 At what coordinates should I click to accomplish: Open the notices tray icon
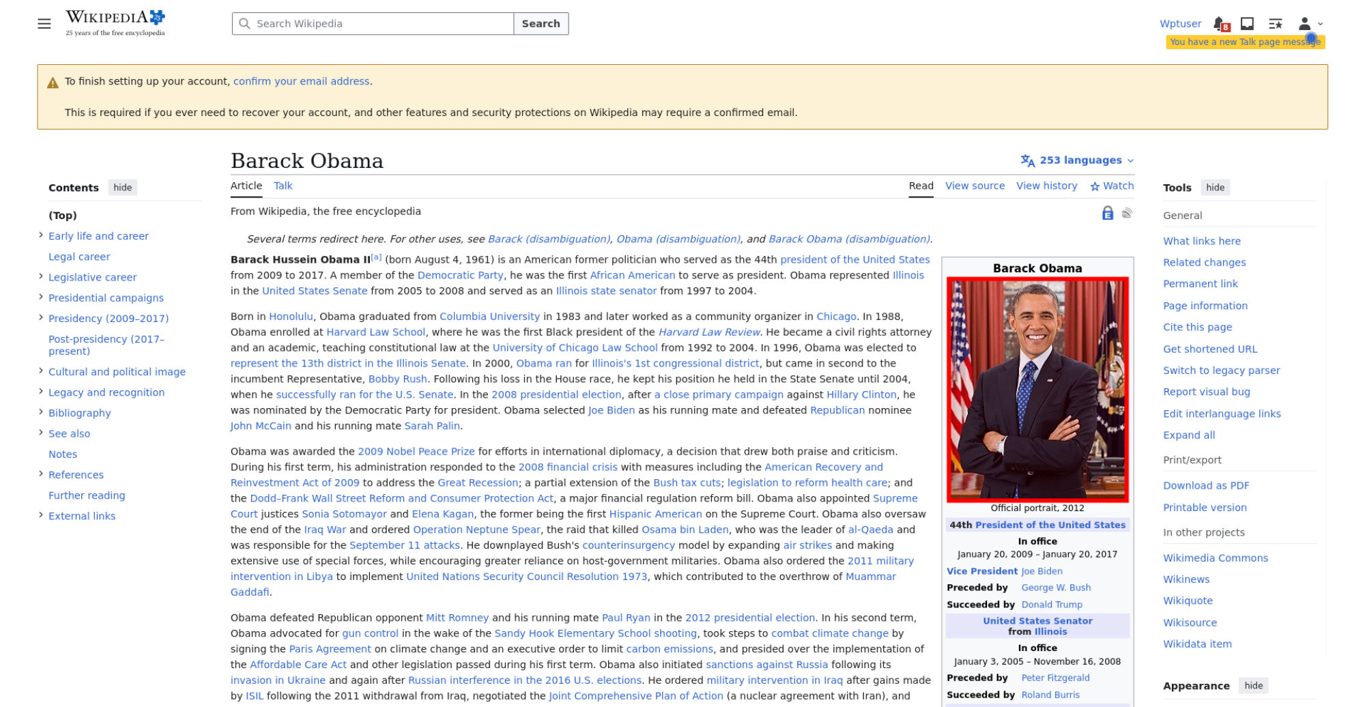[x=1247, y=24]
